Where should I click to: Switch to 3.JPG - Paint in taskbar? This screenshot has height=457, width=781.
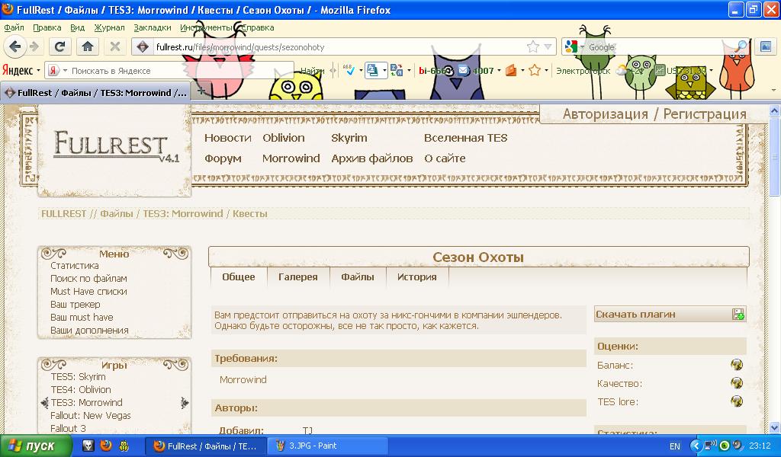click(x=313, y=446)
